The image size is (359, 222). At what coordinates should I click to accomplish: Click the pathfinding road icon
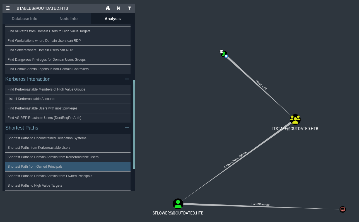[x=108, y=8]
